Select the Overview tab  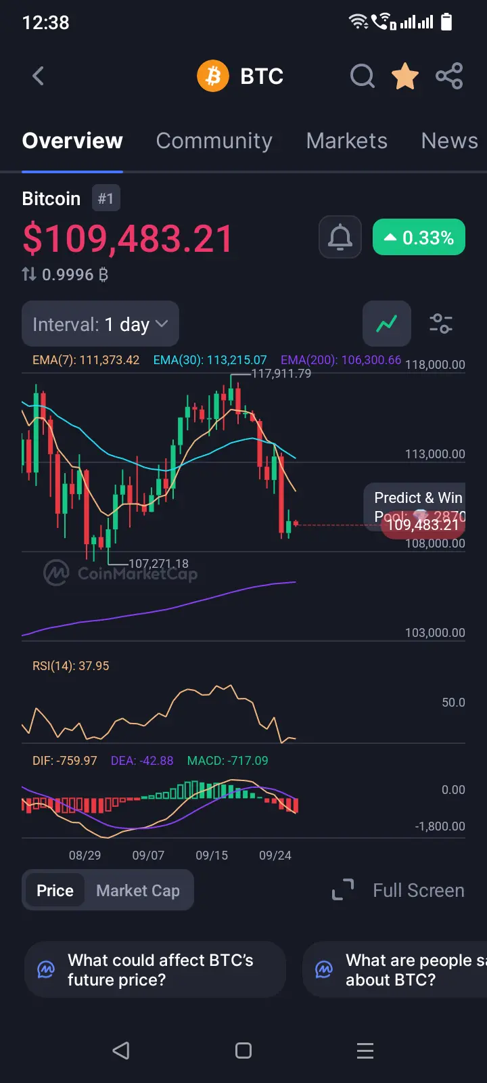coord(72,141)
